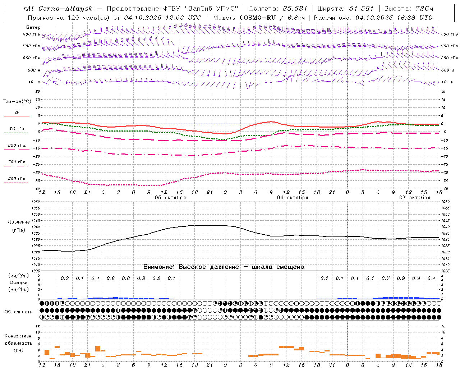460x368 pixels.
Task: Click the Td 2м legend entry
Action: (17, 129)
